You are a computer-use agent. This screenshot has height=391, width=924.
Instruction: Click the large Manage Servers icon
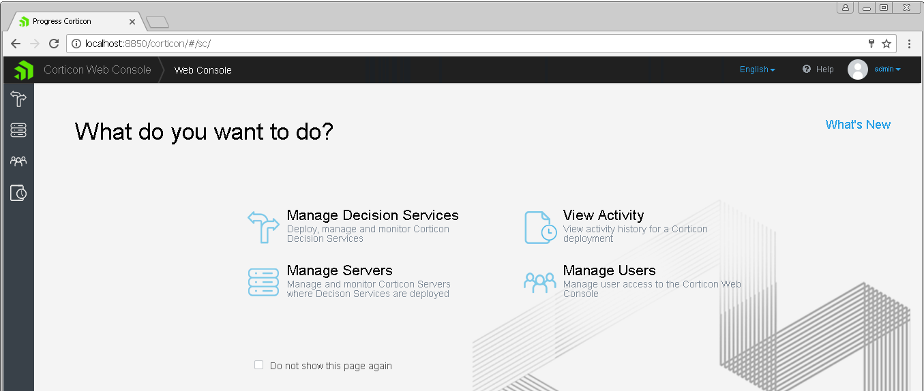click(x=263, y=282)
